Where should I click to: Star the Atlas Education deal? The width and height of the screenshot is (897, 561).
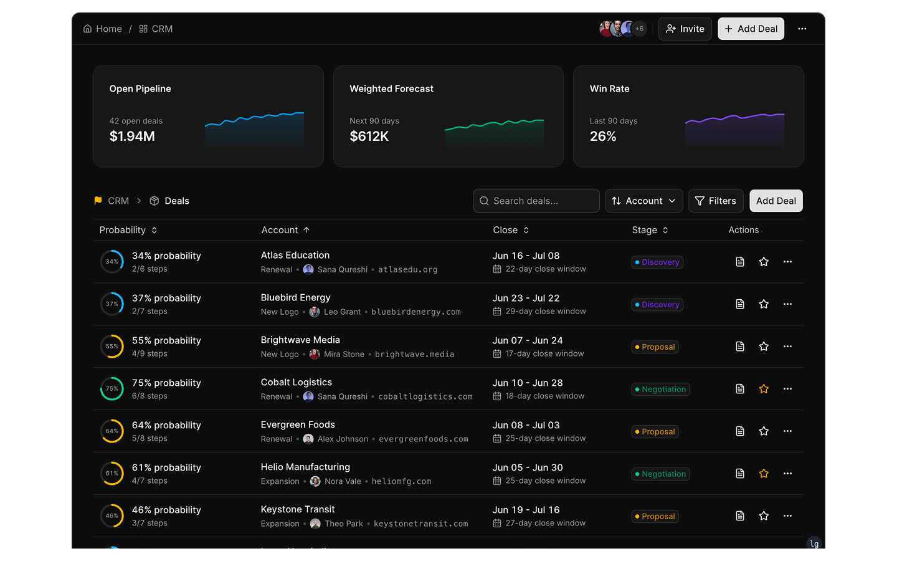[764, 262]
